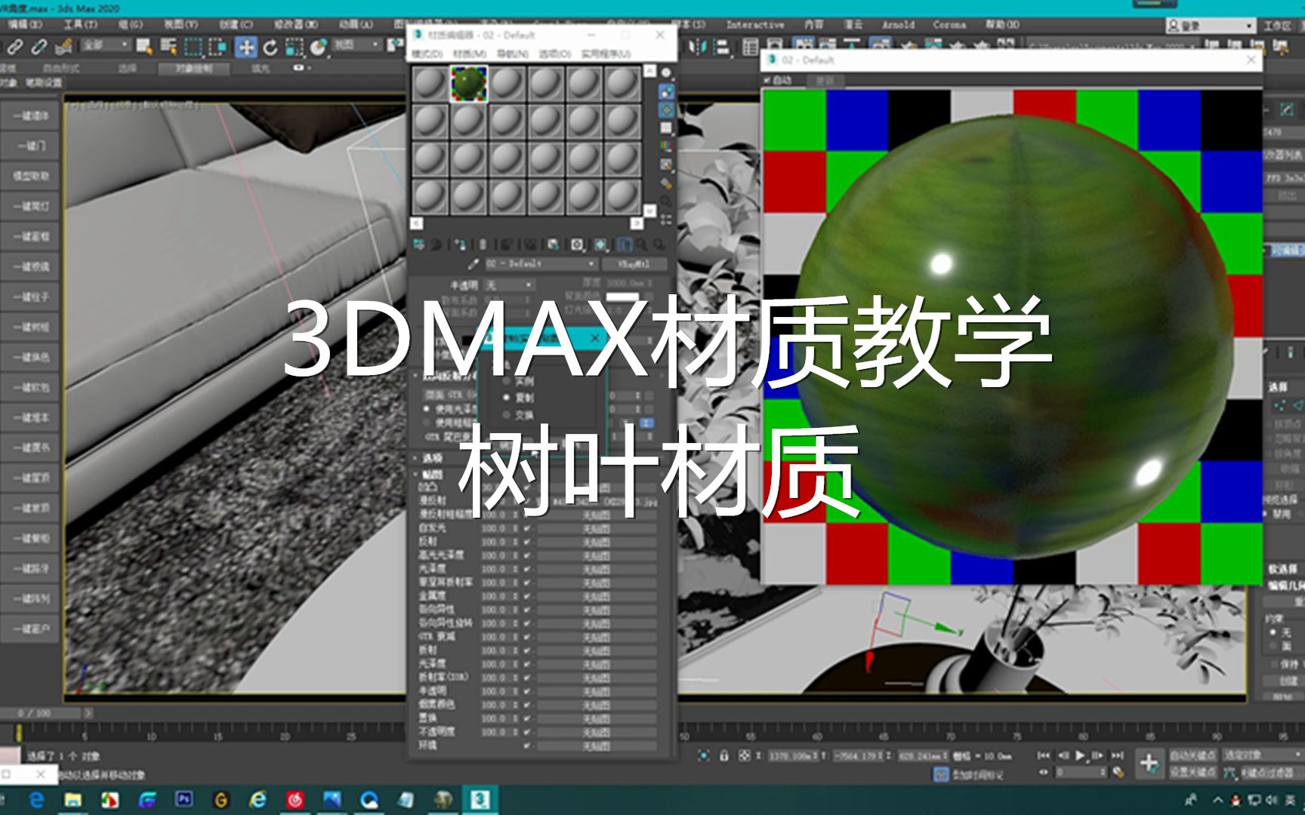The image size is (1305, 815).
Task: Pick material with the eyedropper tool
Action: click(474, 263)
